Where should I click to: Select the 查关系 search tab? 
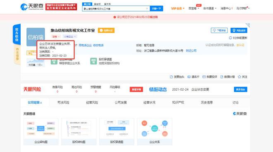coord(107,4)
